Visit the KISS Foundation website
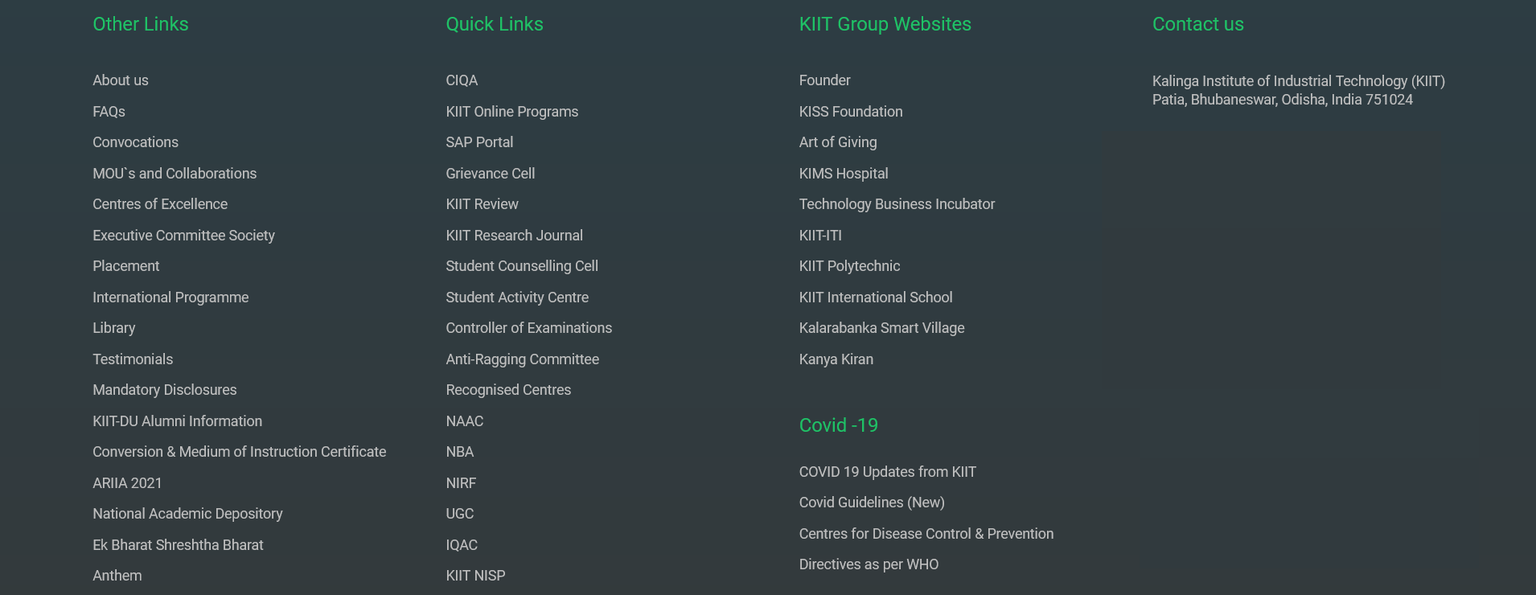1536x595 pixels. pyautogui.click(x=851, y=112)
